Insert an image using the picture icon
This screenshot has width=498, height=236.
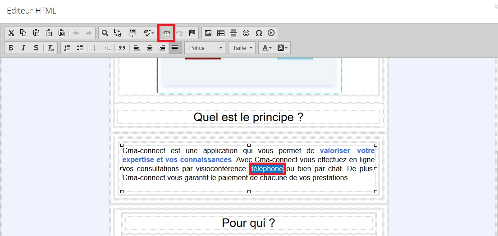tap(208, 33)
